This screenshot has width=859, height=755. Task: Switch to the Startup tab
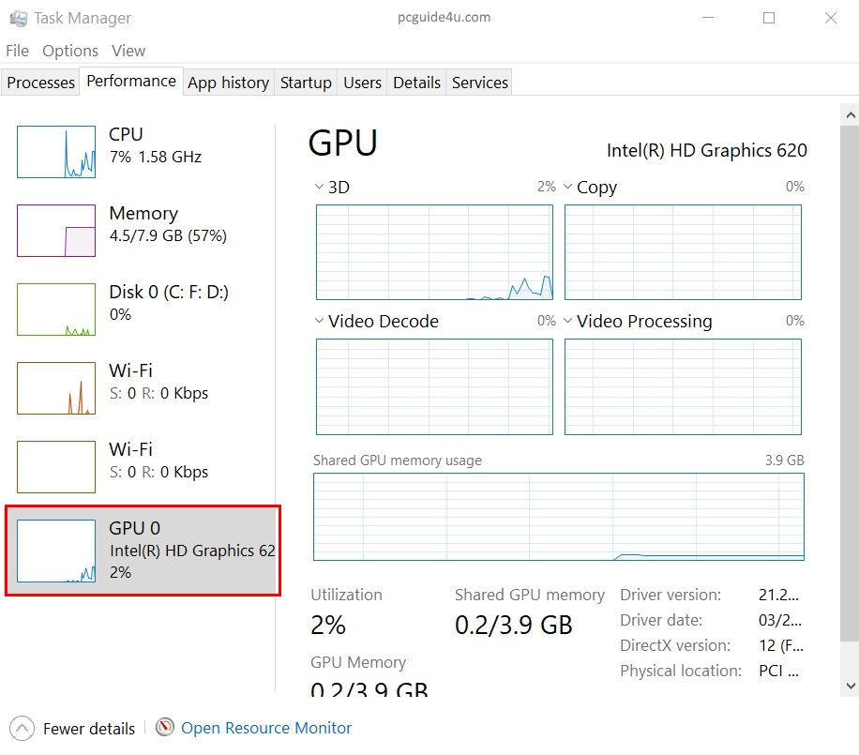click(x=306, y=83)
